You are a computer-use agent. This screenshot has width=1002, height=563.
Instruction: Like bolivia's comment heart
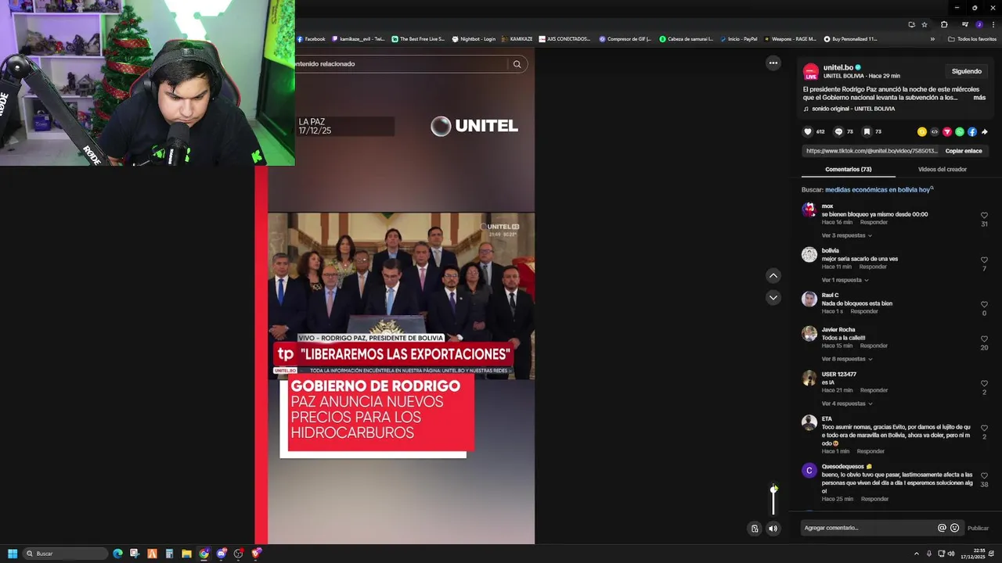click(x=984, y=260)
